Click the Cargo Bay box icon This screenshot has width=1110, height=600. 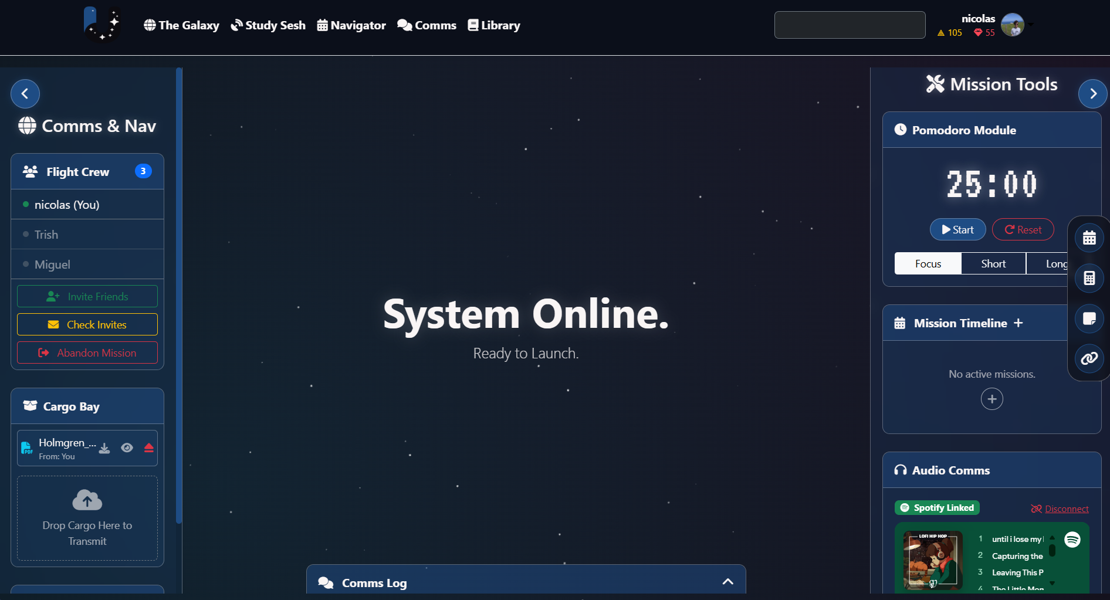(x=30, y=406)
